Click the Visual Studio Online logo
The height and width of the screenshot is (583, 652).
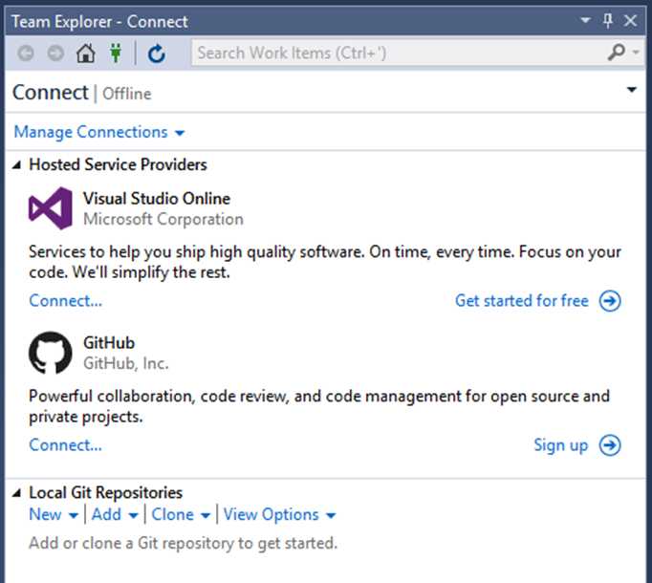click(x=51, y=208)
